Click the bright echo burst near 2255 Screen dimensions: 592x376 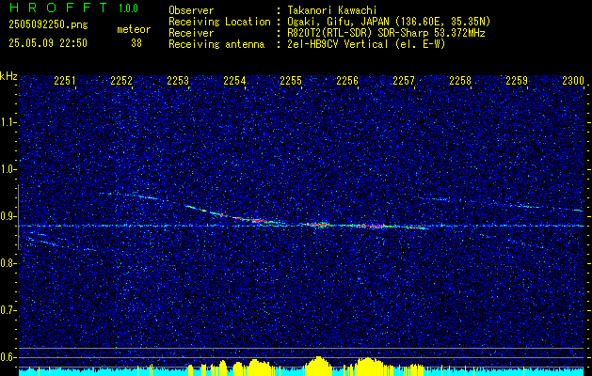[x=319, y=225]
